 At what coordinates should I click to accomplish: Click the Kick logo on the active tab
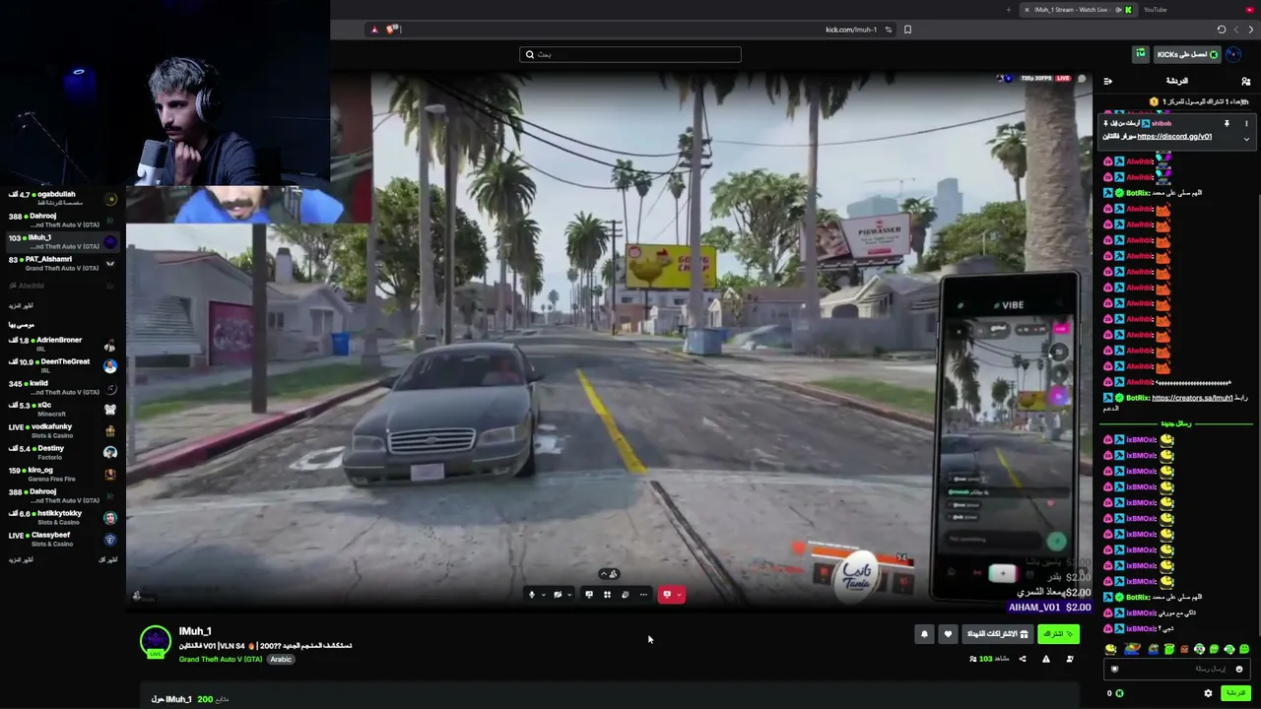[x=1128, y=10]
